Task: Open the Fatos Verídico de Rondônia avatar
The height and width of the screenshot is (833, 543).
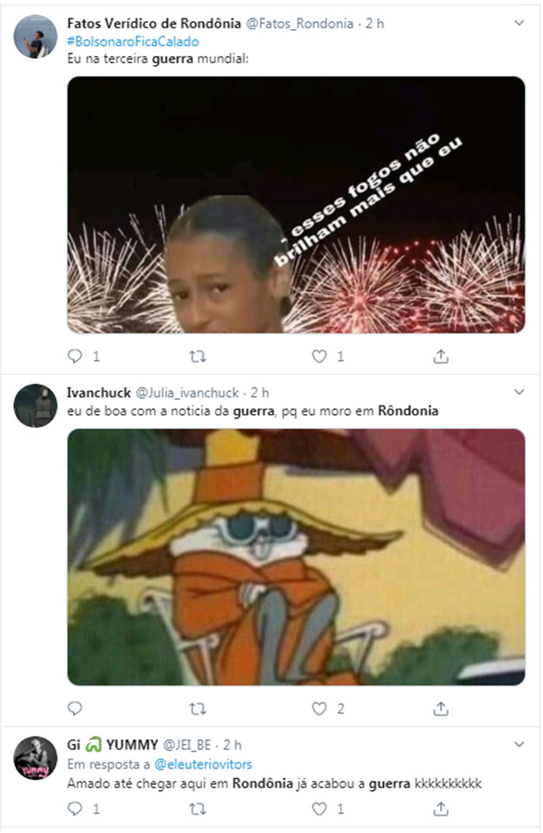Action: [35, 37]
